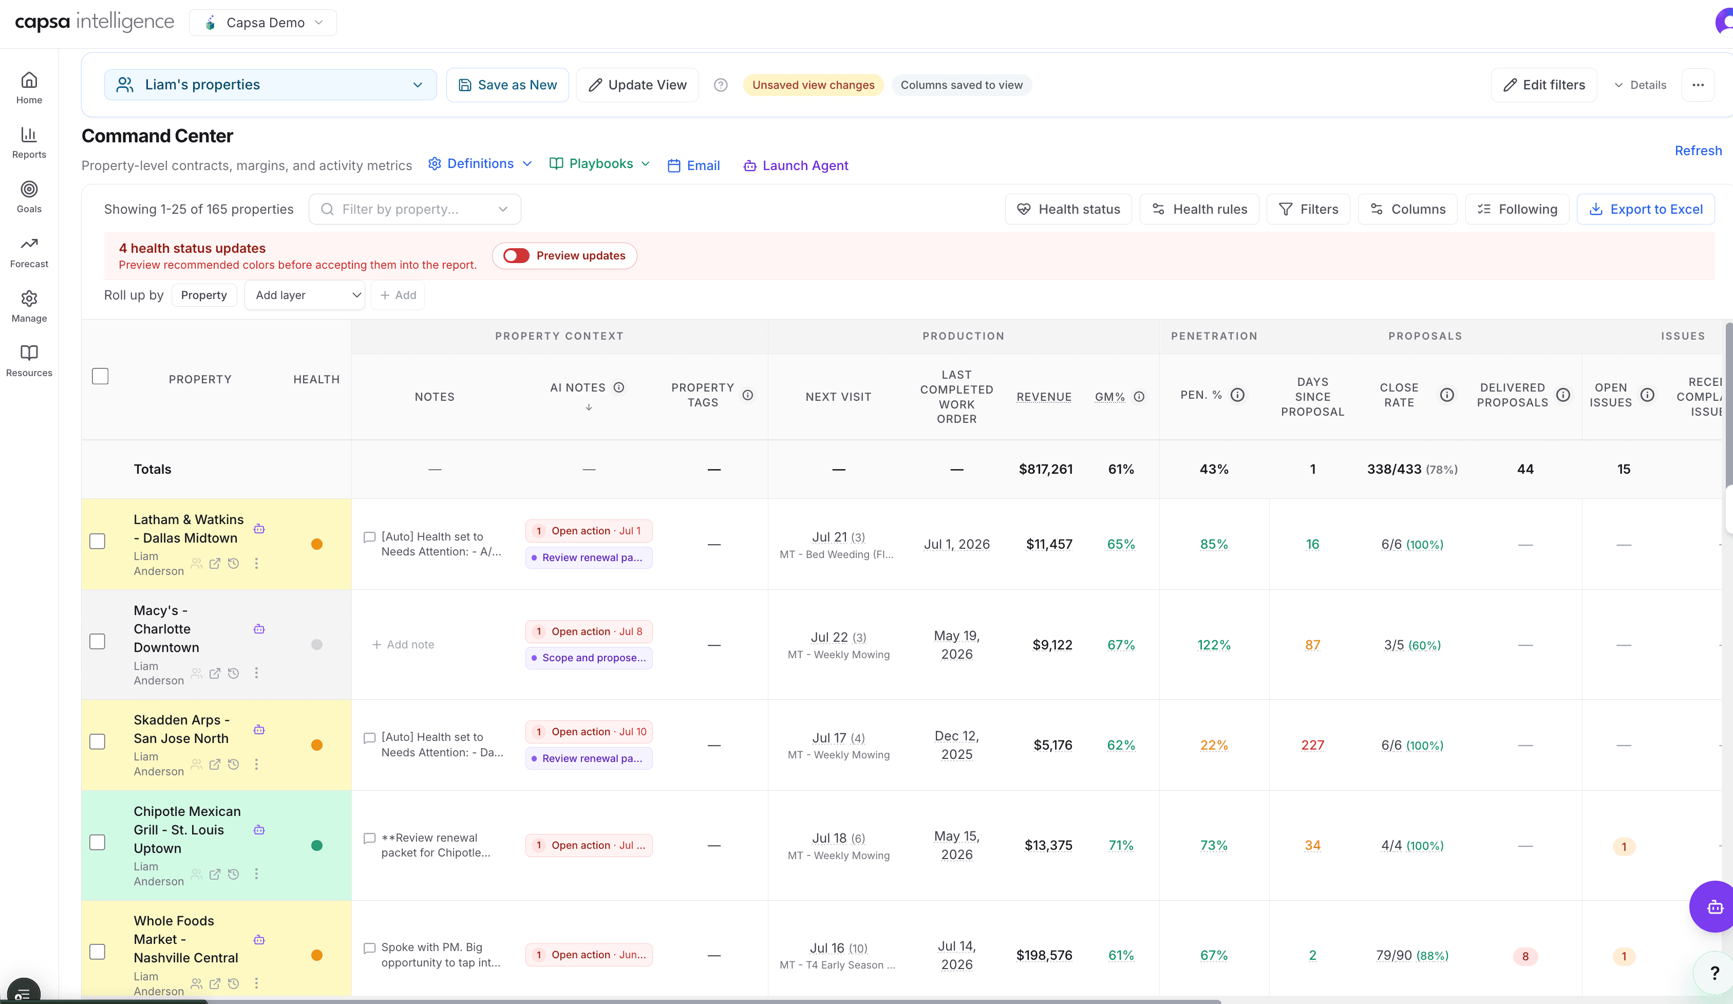Click the info icon next to AI NOTES header
Screen dimensions: 1733x1004
coord(618,387)
